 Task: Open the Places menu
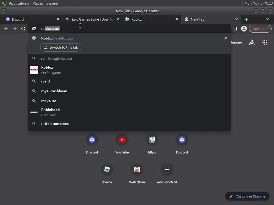pyautogui.click(x=38, y=3)
